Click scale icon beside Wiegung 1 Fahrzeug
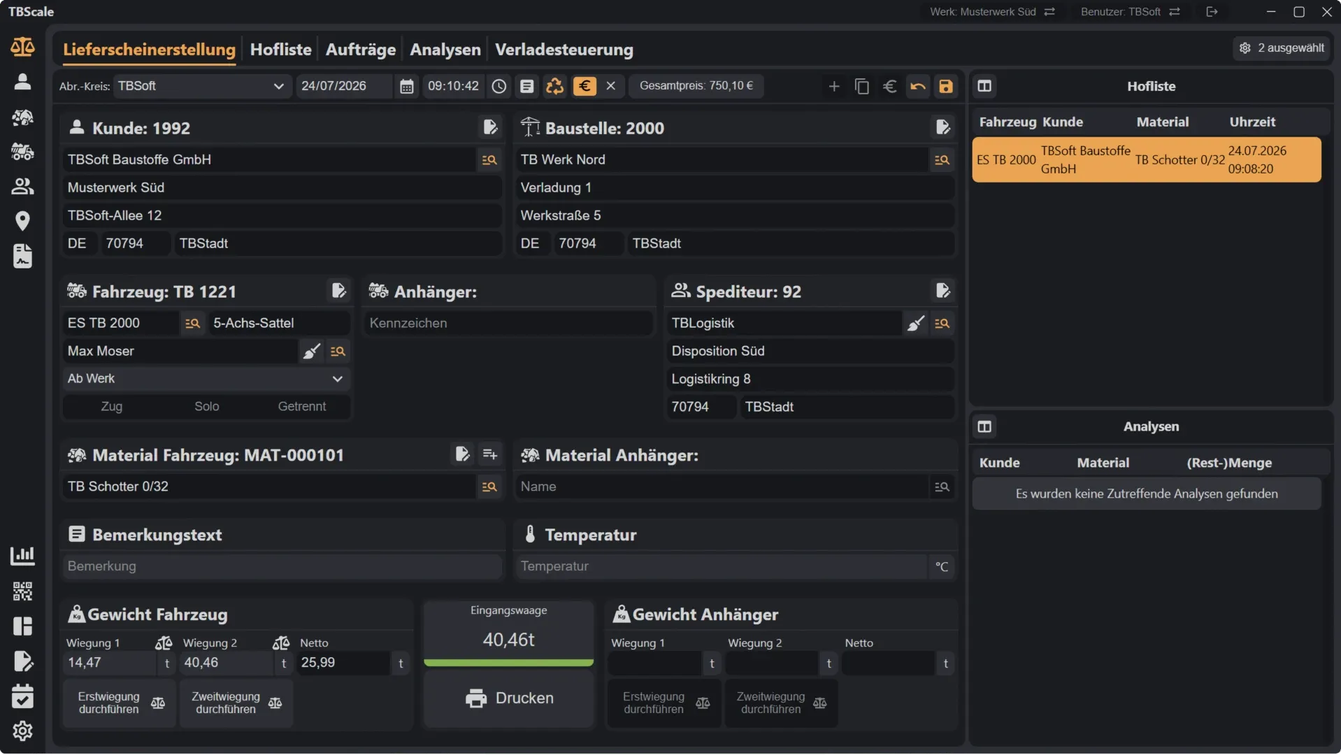This screenshot has height=755, width=1341. tap(164, 643)
